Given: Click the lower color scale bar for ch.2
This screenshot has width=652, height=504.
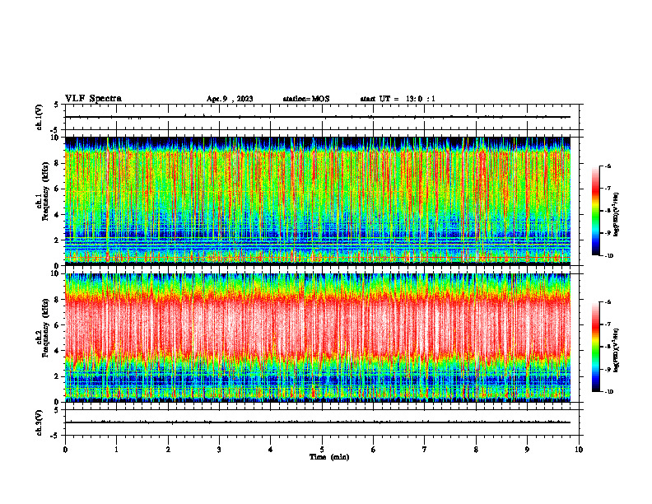Looking at the screenshot, I should (595, 347).
